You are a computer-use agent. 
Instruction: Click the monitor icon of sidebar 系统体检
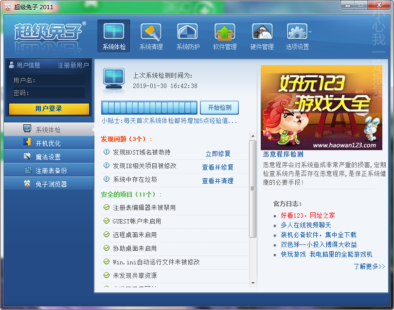[x=27, y=128]
